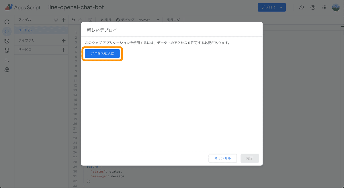344x188 pixels.
Task: Select the Editor code icon in sidebar
Action: tap(7, 32)
